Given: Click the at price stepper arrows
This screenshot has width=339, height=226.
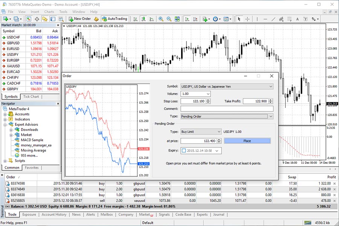Looking at the screenshot, I should pos(219,141).
